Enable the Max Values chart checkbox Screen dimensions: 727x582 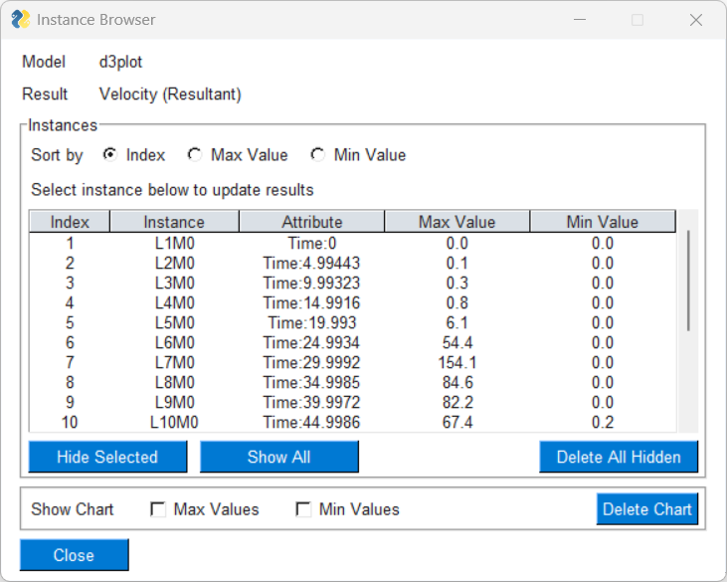pos(158,509)
